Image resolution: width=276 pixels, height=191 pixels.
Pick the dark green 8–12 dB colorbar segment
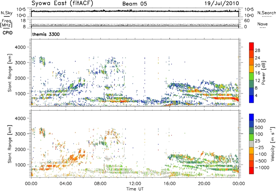click(252, 84)
